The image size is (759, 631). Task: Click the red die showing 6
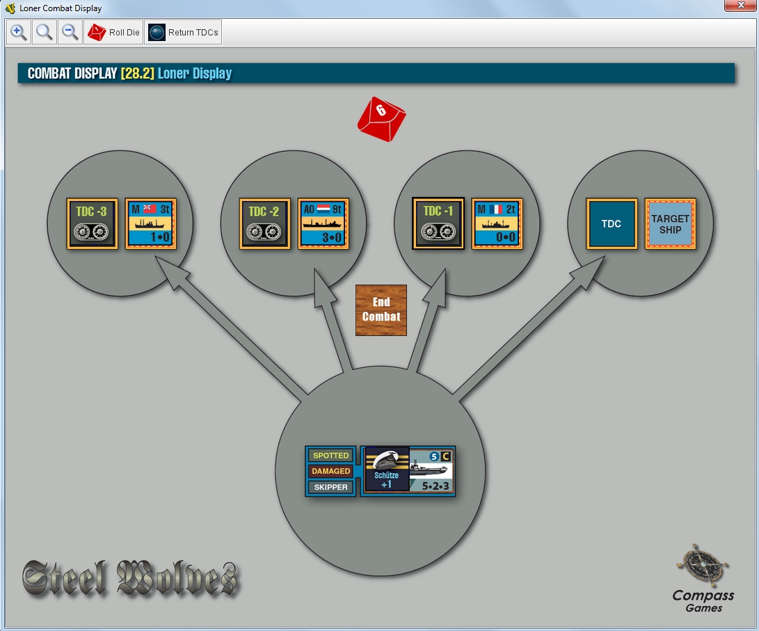tap(381, 119)
